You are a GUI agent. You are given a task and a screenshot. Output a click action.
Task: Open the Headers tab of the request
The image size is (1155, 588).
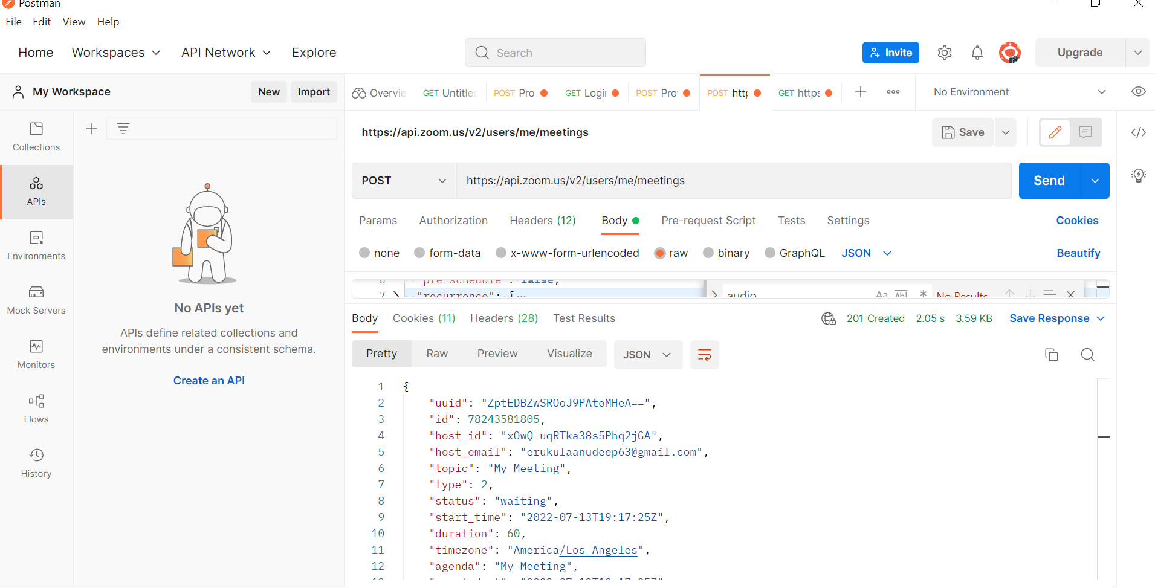click(542, 221)
